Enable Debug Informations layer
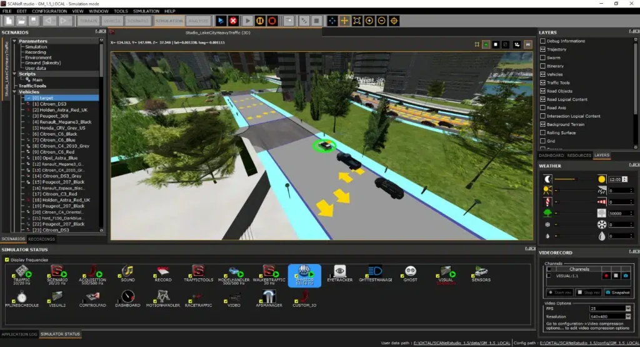640x347 pixels. [543, 41]
